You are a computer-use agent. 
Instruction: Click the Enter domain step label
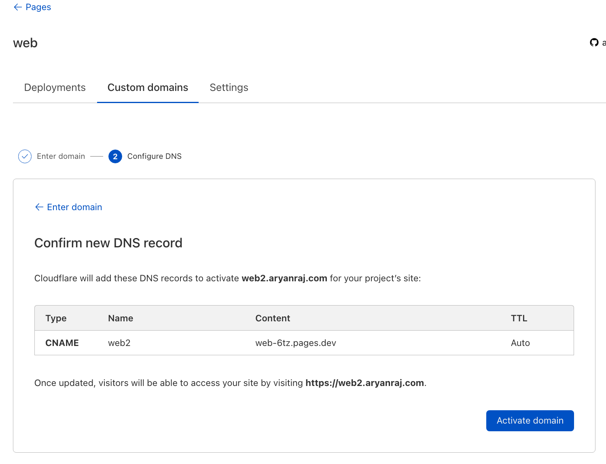click(x=61, y=156)
